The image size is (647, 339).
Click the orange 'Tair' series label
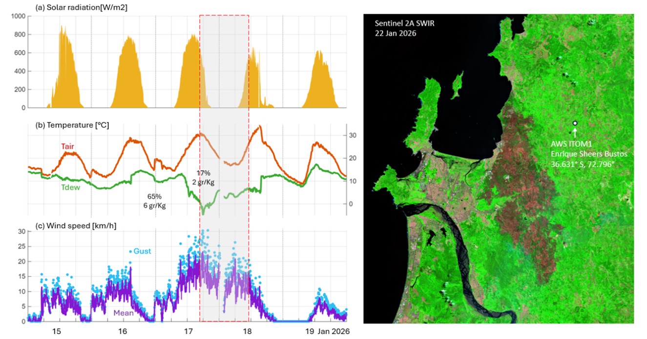[x=67, y=146]
